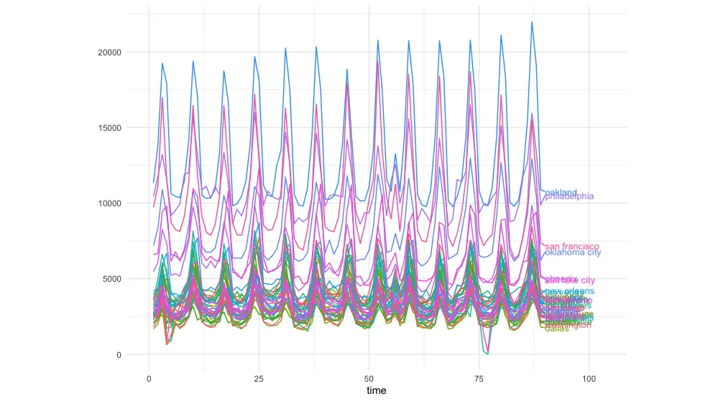Click the teal dip to zero near 75
Viewport: 713px width, 414px height.
pos(487,353)
